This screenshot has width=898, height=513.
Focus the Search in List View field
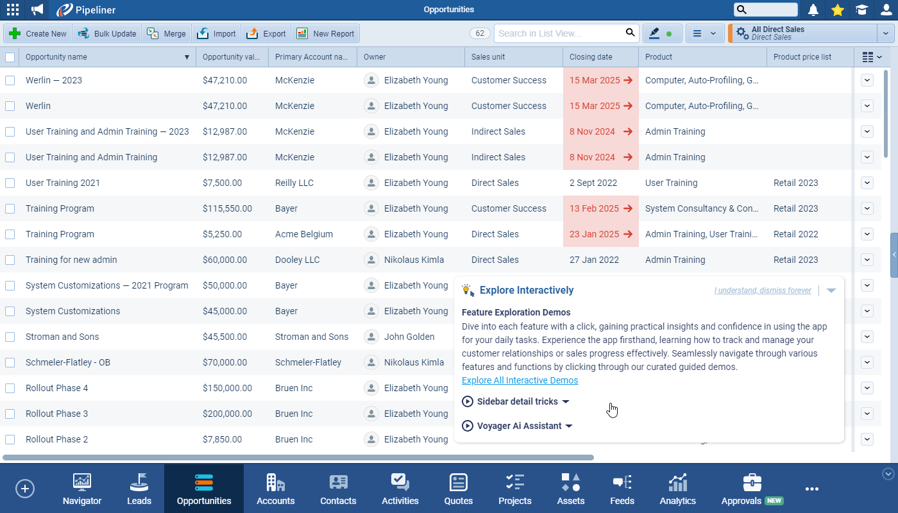[x=558, y=33]
